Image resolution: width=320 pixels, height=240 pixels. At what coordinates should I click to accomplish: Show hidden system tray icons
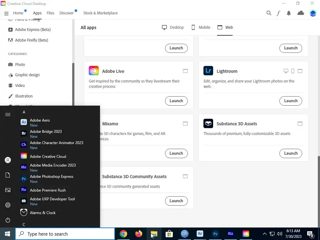[264, 234]
